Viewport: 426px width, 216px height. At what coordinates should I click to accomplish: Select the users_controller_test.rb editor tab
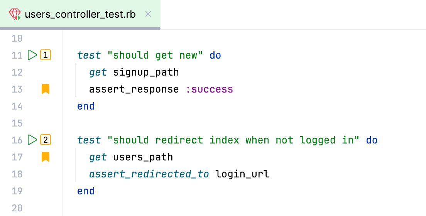coord(80,15)
